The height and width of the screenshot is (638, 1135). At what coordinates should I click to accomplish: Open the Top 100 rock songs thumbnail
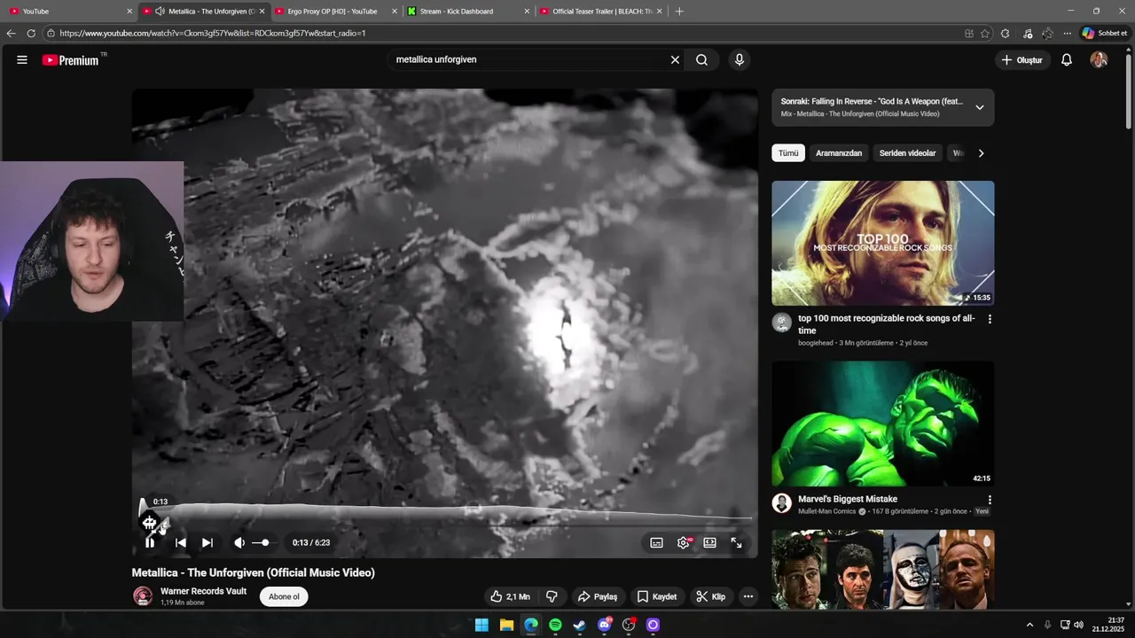883,244
